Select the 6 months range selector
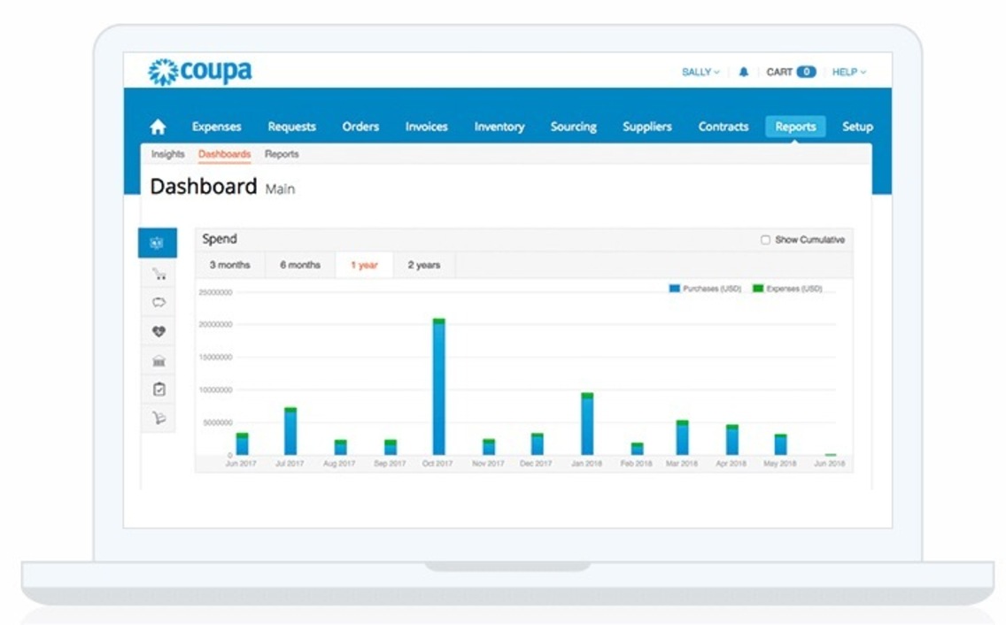 [x=298, y=264]
